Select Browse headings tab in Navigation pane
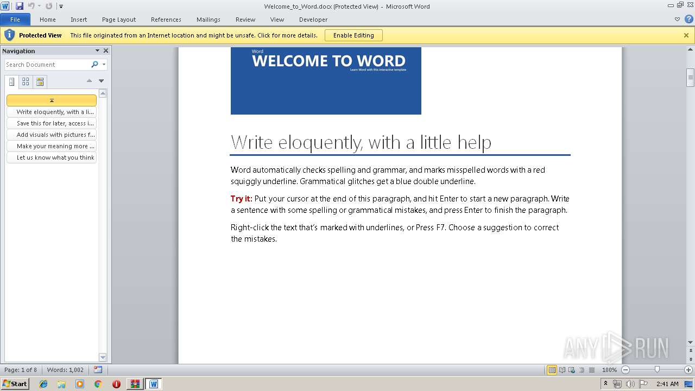This screenshot has height=391, width=695. 11,82
